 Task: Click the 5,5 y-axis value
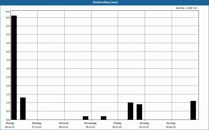8,26
